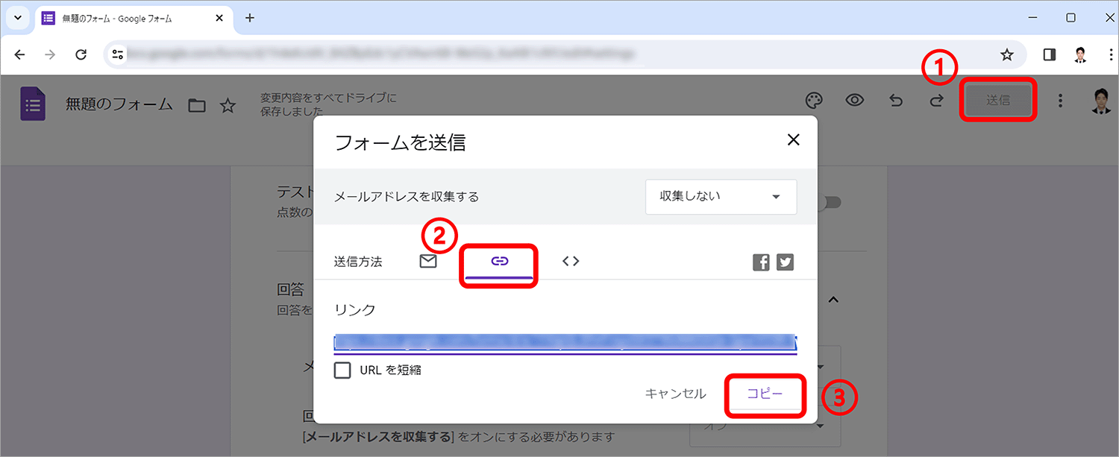
Task: View site information icon in address bar
Action: point(118,54)
